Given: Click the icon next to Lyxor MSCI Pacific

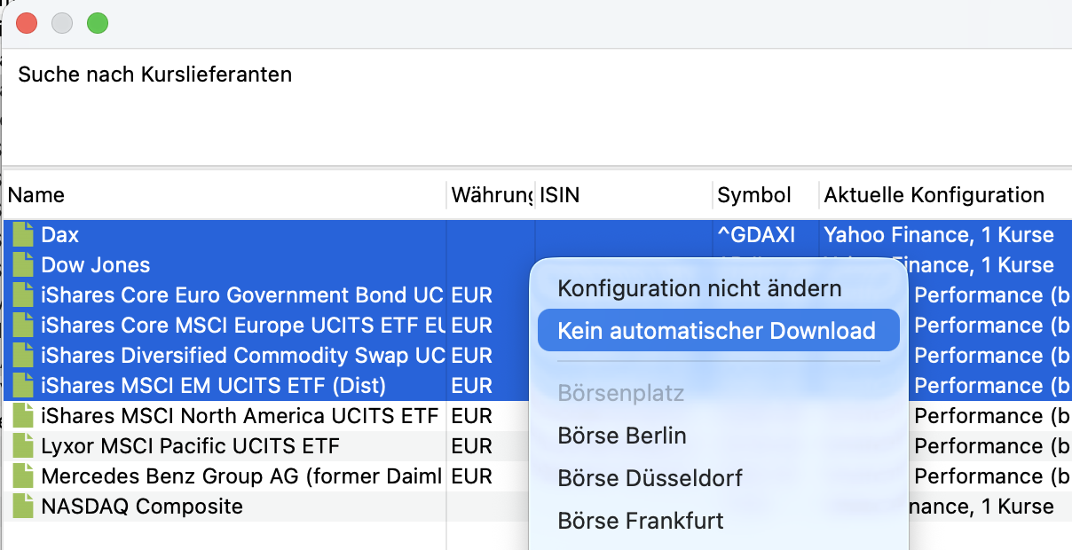Looking at the screenshot, I should (21, 446).
